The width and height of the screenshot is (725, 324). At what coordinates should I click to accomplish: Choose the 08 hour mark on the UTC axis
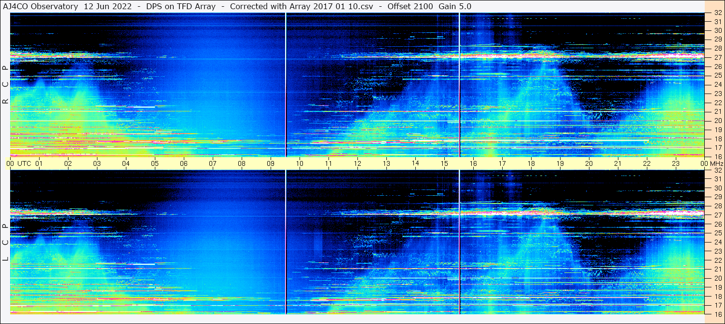242,163
